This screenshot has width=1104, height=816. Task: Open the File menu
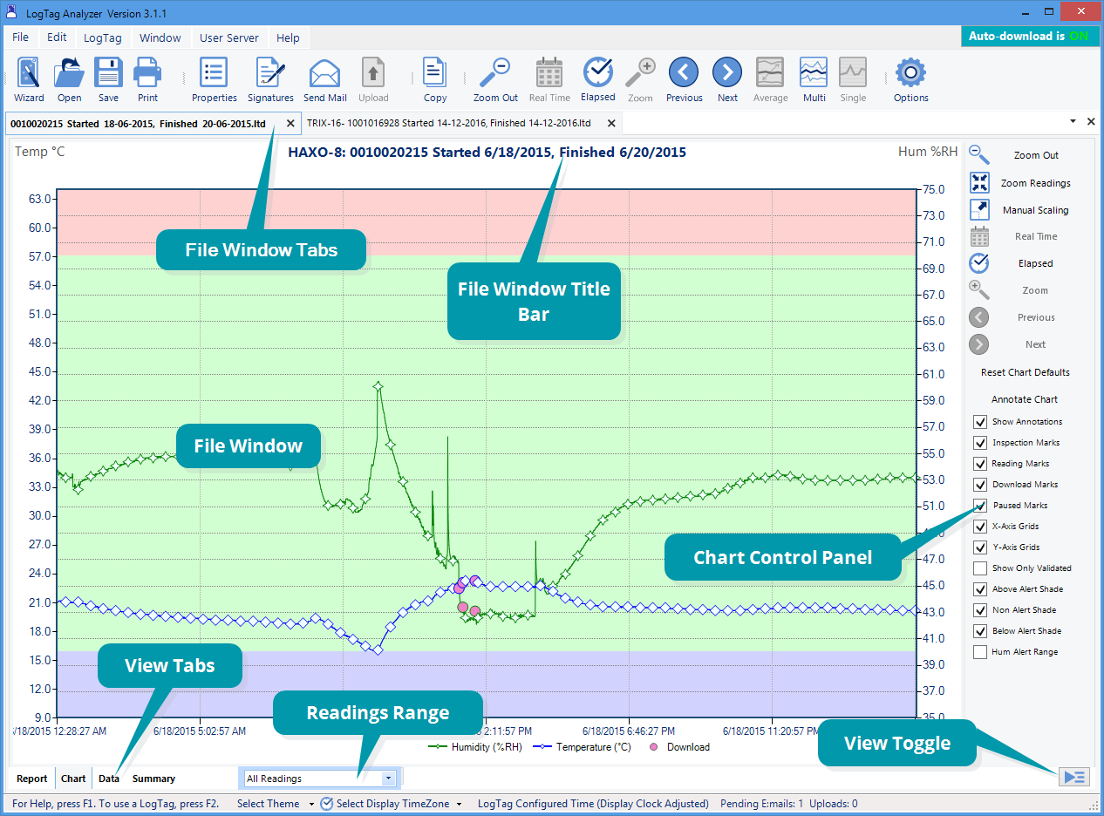click(x=21, y=37)
